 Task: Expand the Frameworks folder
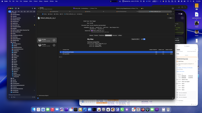point(10,90)
